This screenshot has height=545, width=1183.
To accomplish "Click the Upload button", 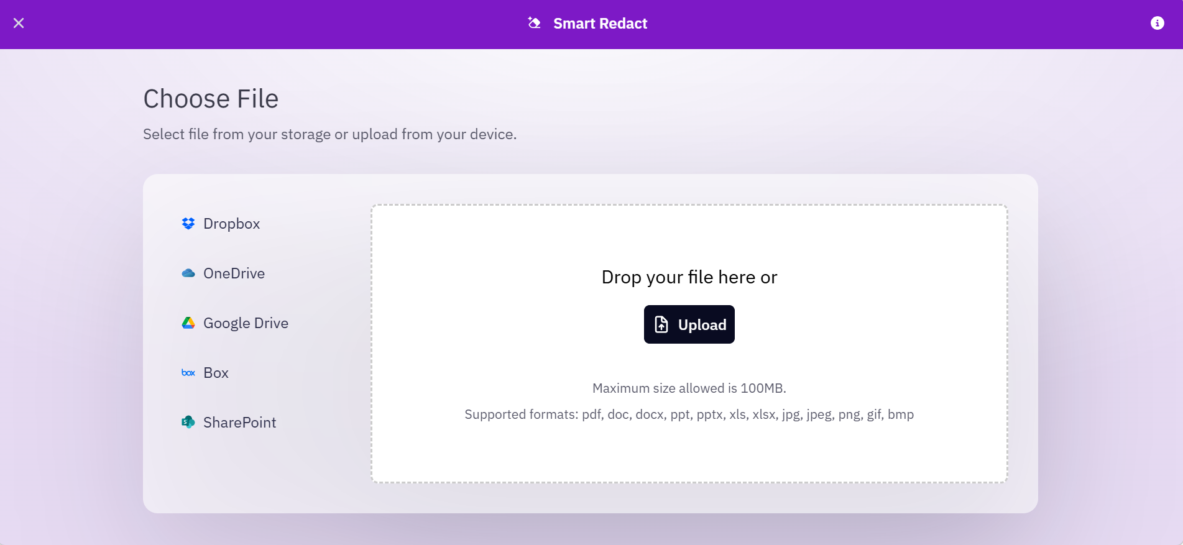I will [689, 324].
